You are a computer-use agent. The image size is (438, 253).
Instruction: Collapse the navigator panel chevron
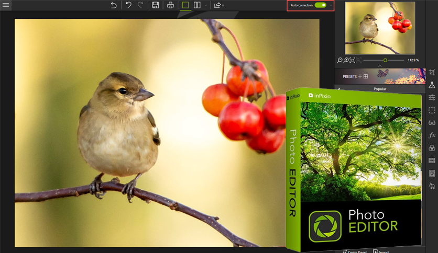pos(380,66)
